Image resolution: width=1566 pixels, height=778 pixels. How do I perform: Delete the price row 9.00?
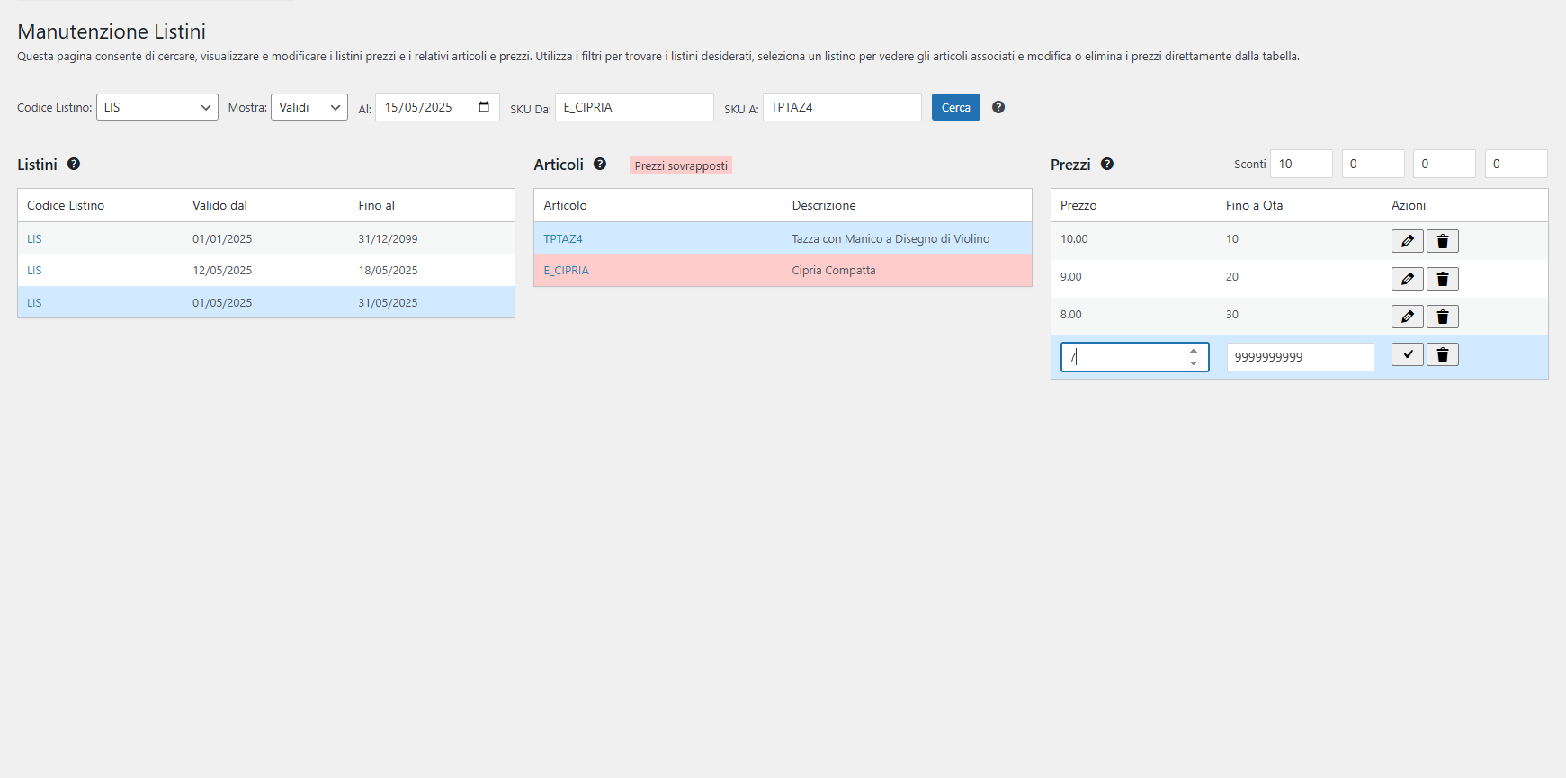point(1443,279)
